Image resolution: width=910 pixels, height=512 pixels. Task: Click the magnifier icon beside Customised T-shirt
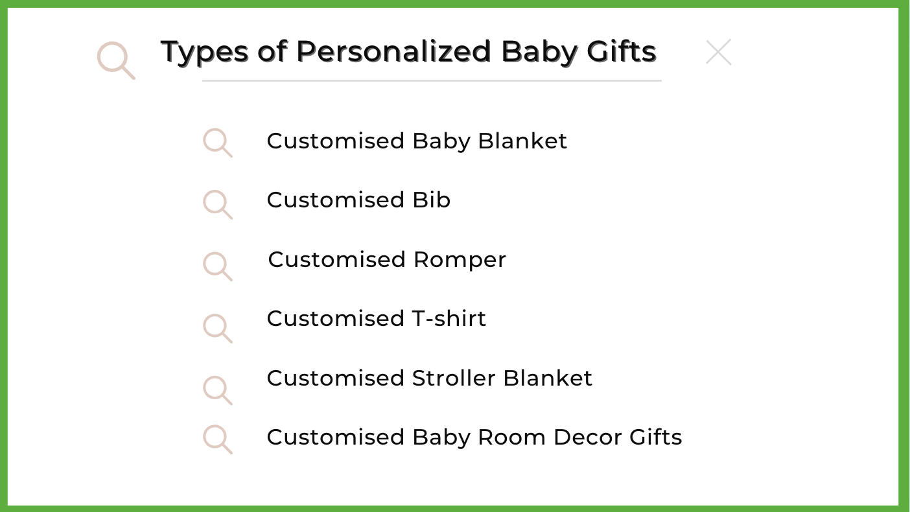pyautogui.click(x=218, y=329)
